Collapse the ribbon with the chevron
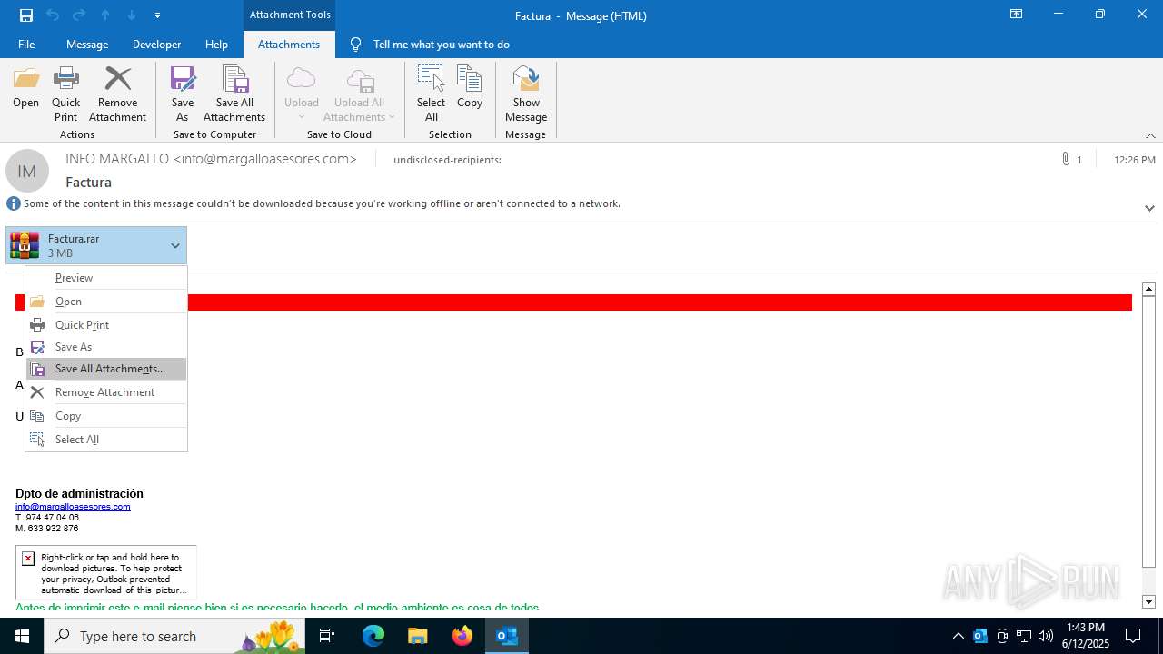 click(x=1150, y=135)
